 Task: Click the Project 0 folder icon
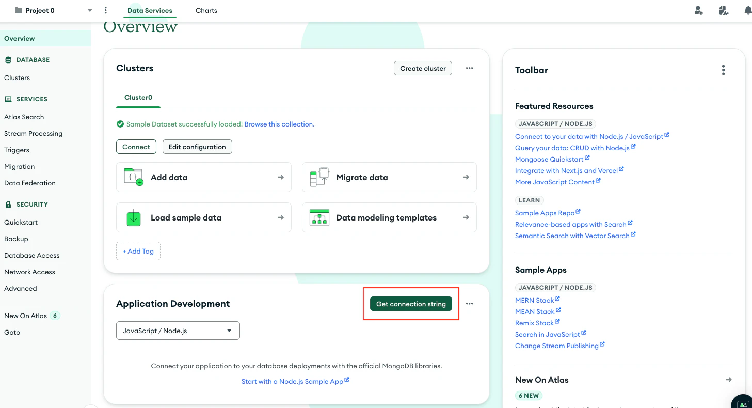click(19, 10)
